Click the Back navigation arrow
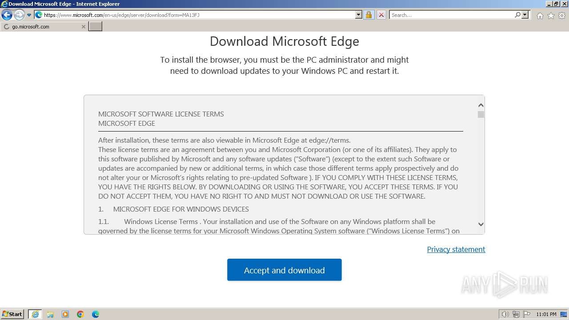The image size is (569, 320). click(x=7, y=15)
